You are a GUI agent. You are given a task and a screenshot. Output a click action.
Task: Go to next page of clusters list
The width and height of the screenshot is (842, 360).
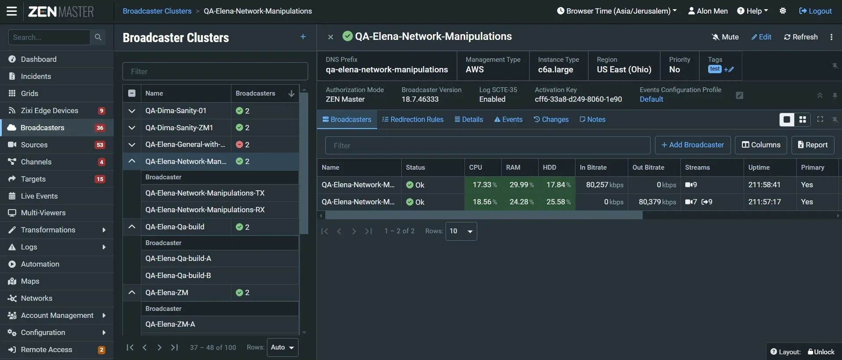click(x=159, y=347)
